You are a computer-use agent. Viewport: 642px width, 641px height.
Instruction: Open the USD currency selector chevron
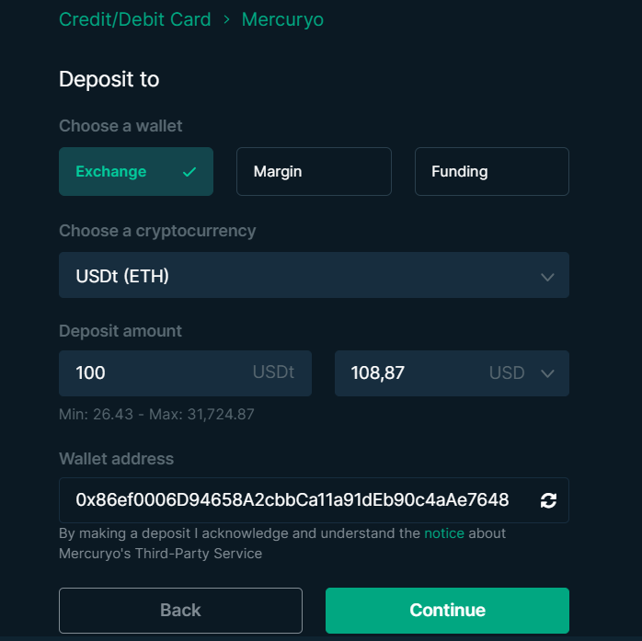[x=547, y=373]
